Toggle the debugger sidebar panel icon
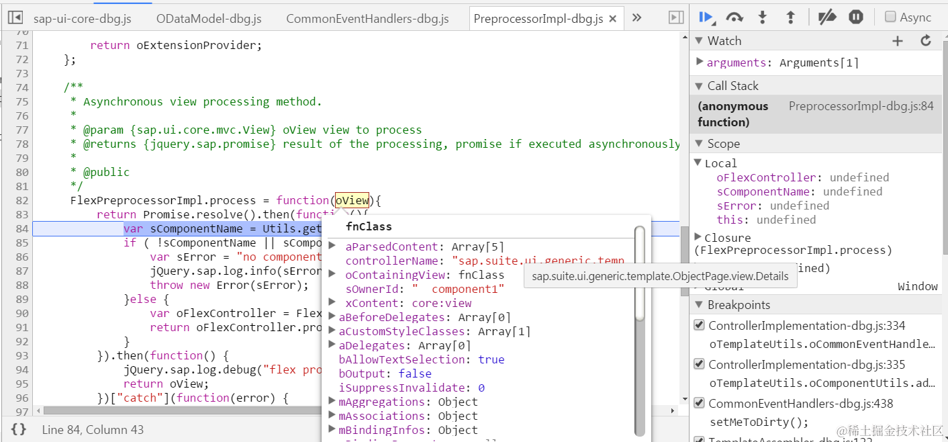This screenshot has width=948, height=442. pos(676,18)
